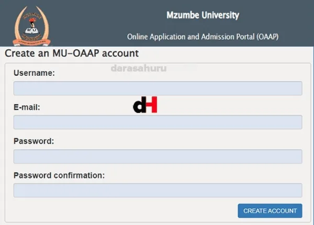This screenshot has width=314, height=225.
Task: Focus the Username input field
Action: pyautogui.click(x=158, y=88)
